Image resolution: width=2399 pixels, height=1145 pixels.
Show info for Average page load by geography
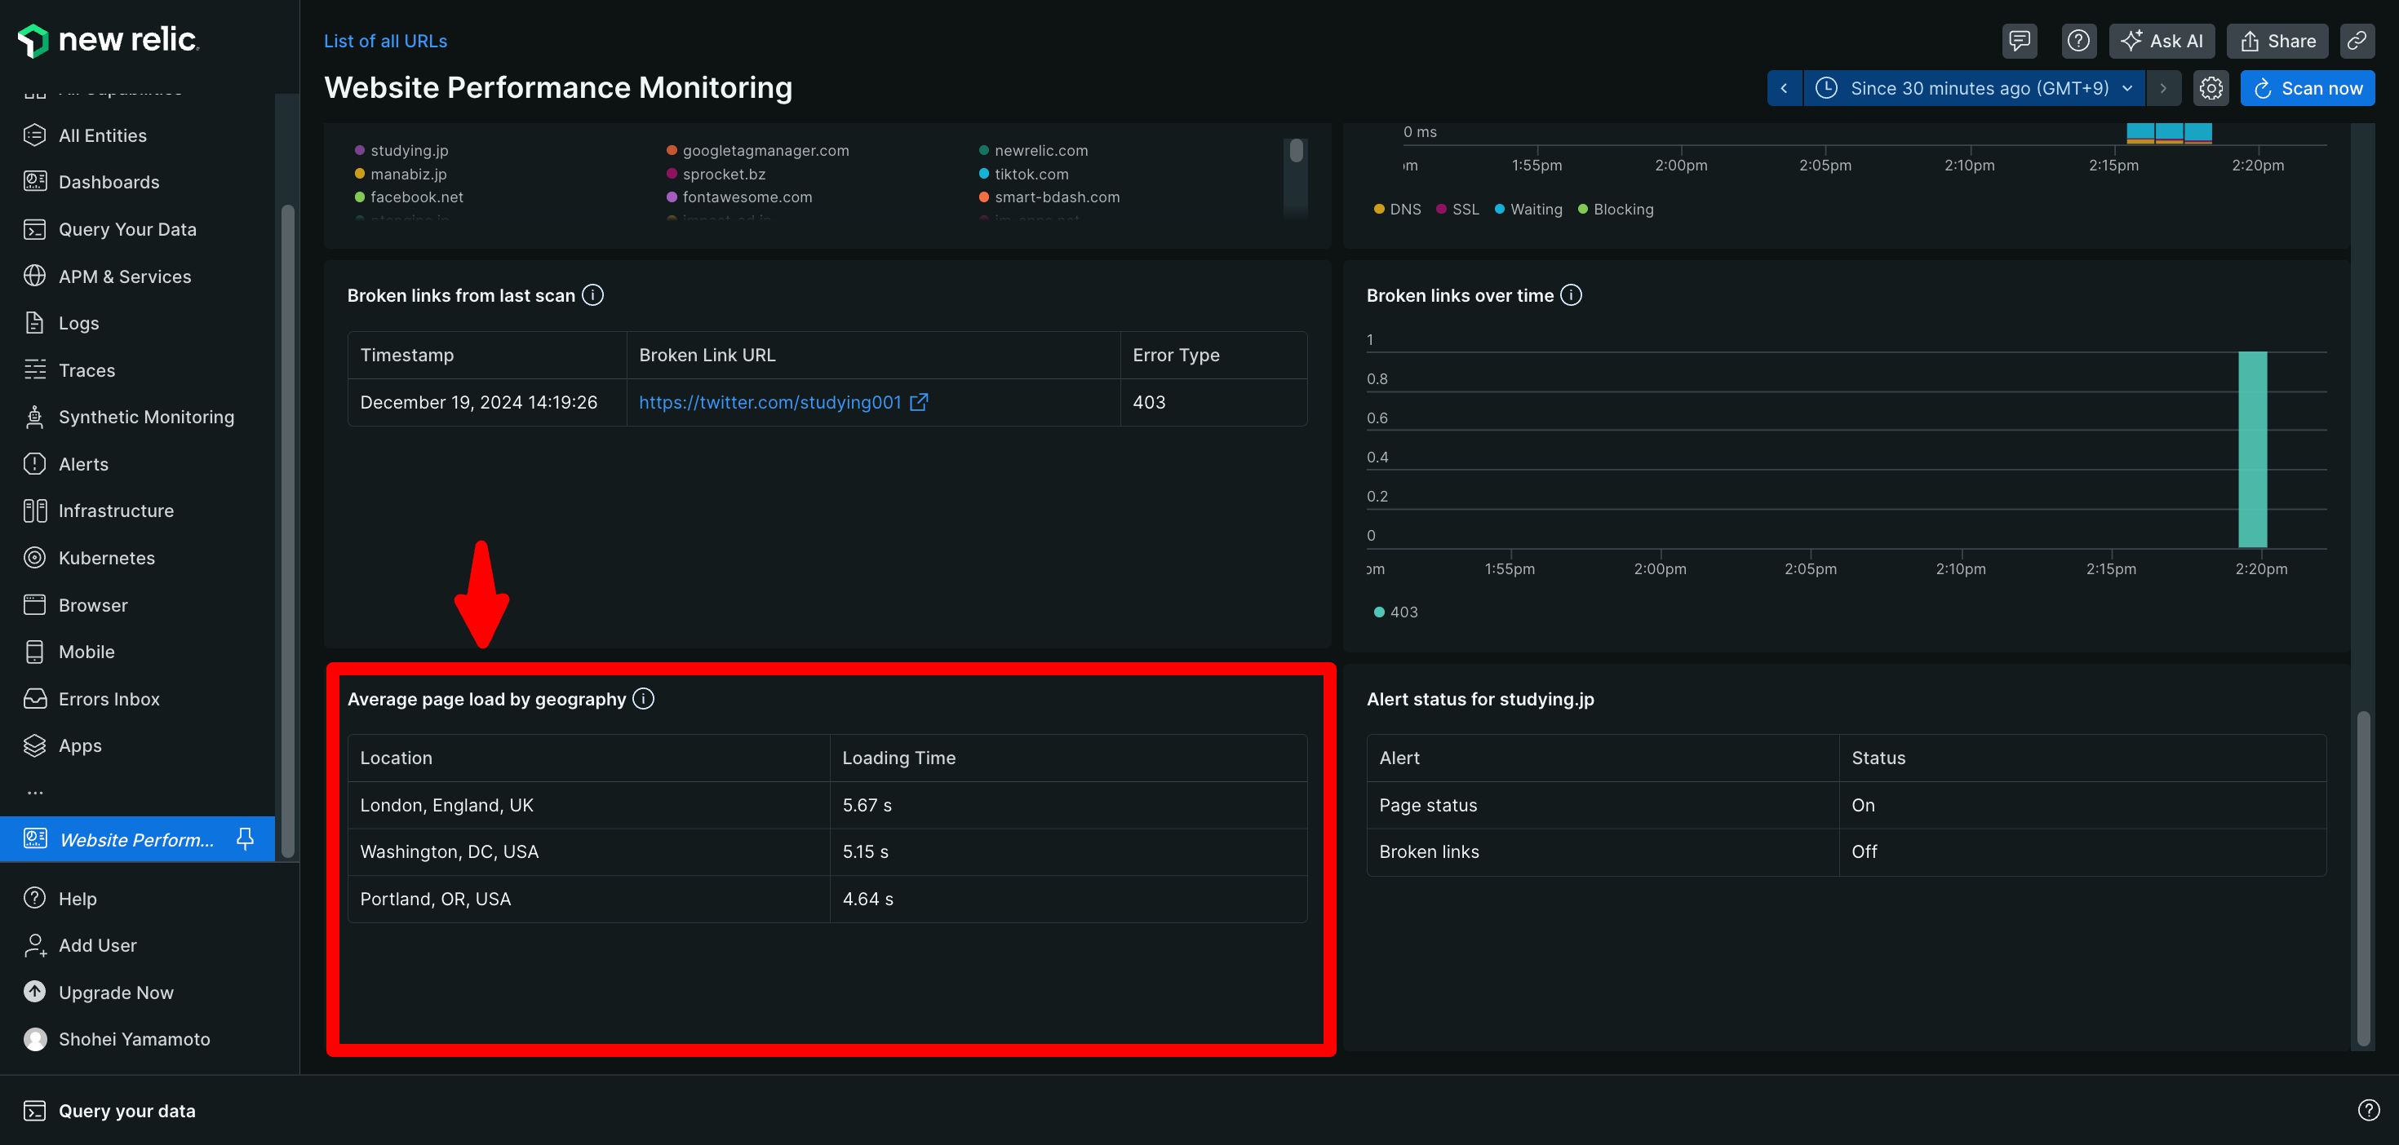pos(643,698)
